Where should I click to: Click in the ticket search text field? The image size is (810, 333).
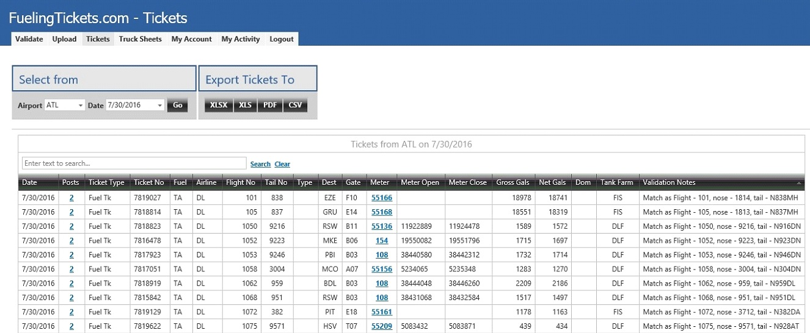tap(134, 163)
